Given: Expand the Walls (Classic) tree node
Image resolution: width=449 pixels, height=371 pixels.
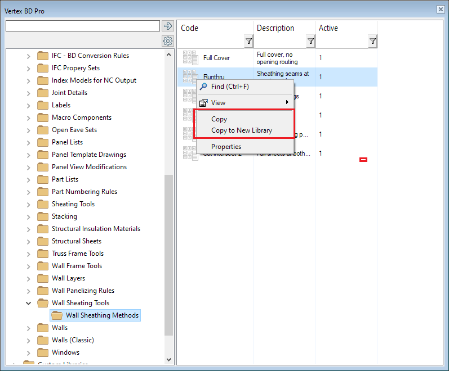Looking at the screenshot, I should (29, 340).
